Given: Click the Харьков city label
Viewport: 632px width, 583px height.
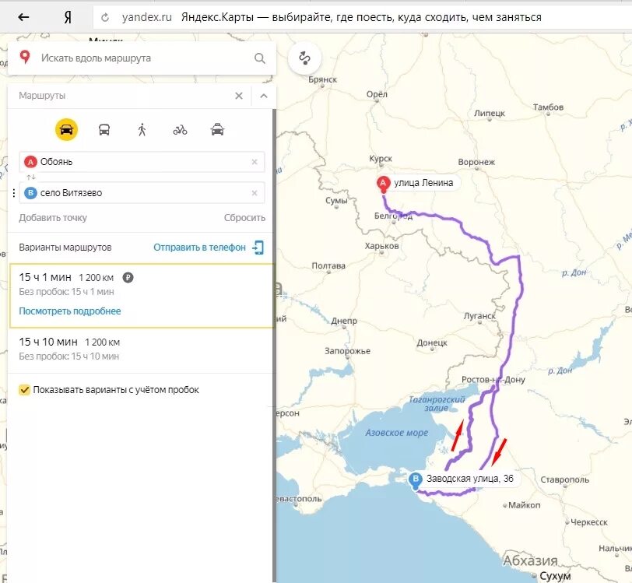Looking at the screenshot, I should click(381, 246).
